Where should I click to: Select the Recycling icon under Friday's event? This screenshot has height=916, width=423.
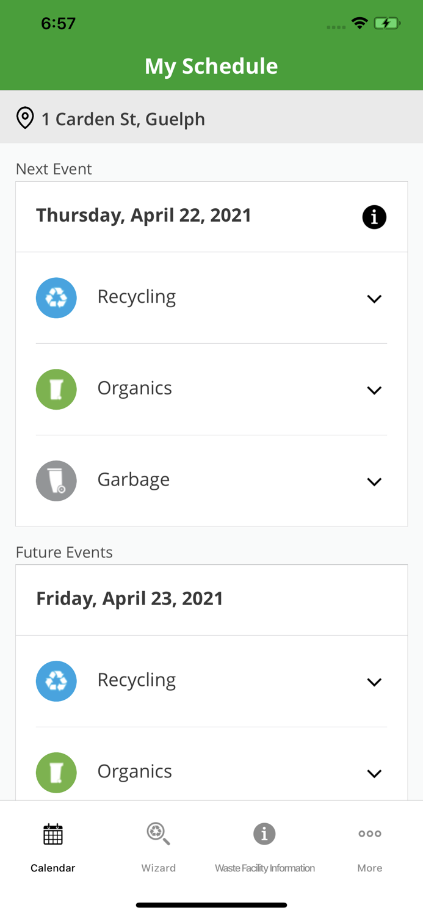(x=56, y=681)
